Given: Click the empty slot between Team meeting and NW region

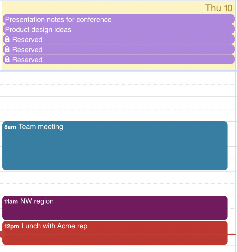Looking at the screenshot, I should click(x=119, y=183).
